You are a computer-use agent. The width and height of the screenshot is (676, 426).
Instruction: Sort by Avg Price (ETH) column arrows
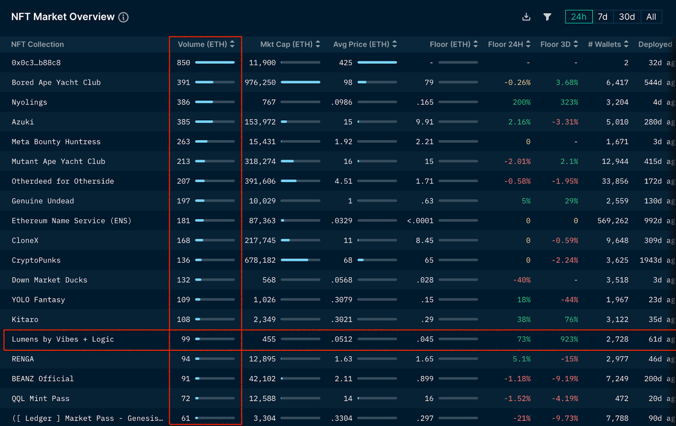click(x=395, y=44)
